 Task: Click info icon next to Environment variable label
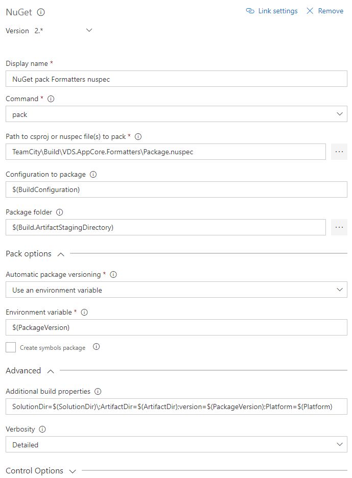click(85, 312)
